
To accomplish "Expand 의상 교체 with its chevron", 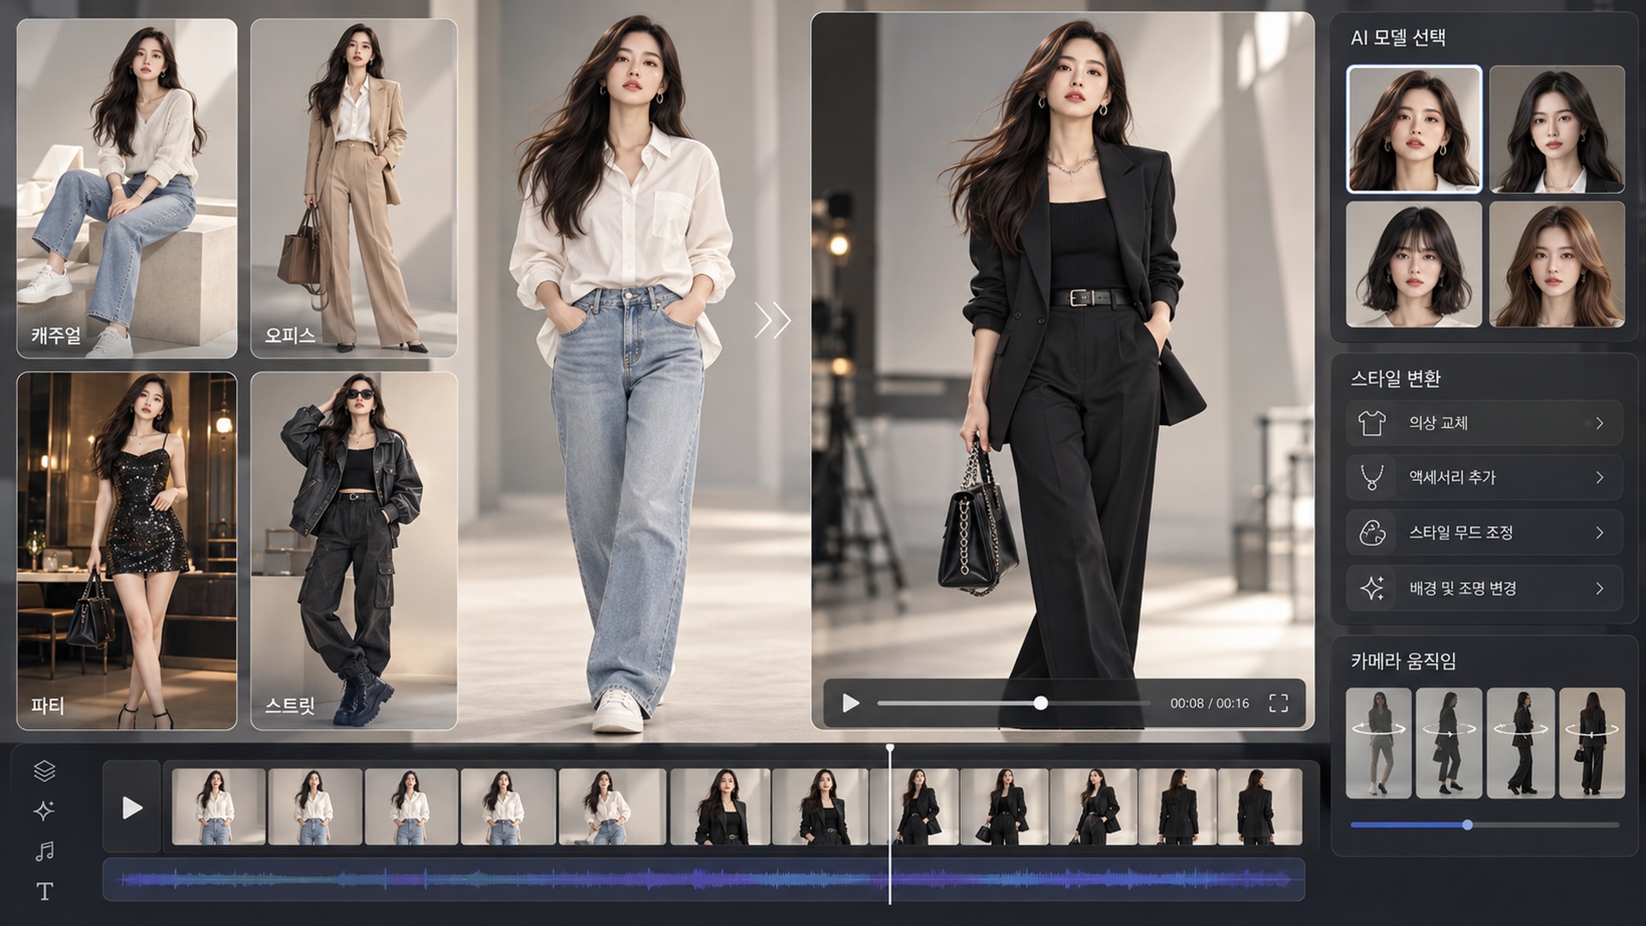I will point(1600,423).
